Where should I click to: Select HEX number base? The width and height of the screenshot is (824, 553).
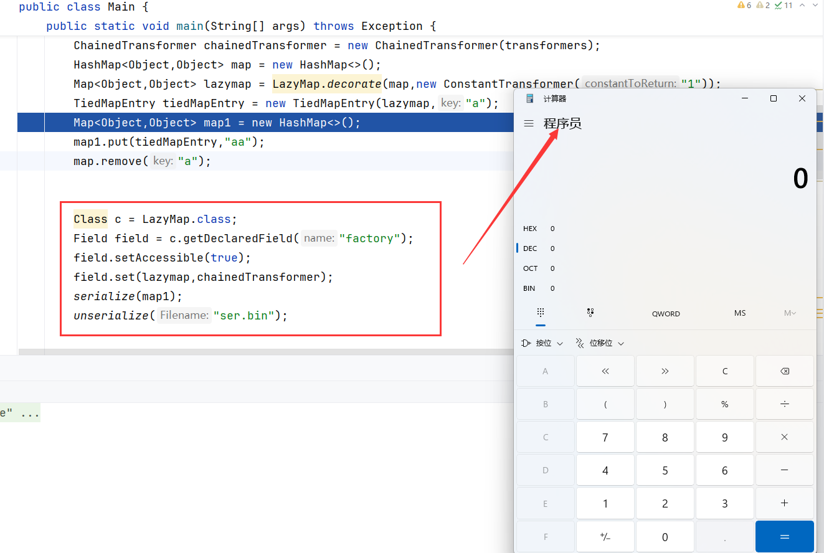pyautogui.click(x=539, y=229)
